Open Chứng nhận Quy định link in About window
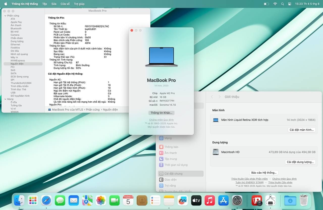The image size is (323, 210). [x=161, y=120]
